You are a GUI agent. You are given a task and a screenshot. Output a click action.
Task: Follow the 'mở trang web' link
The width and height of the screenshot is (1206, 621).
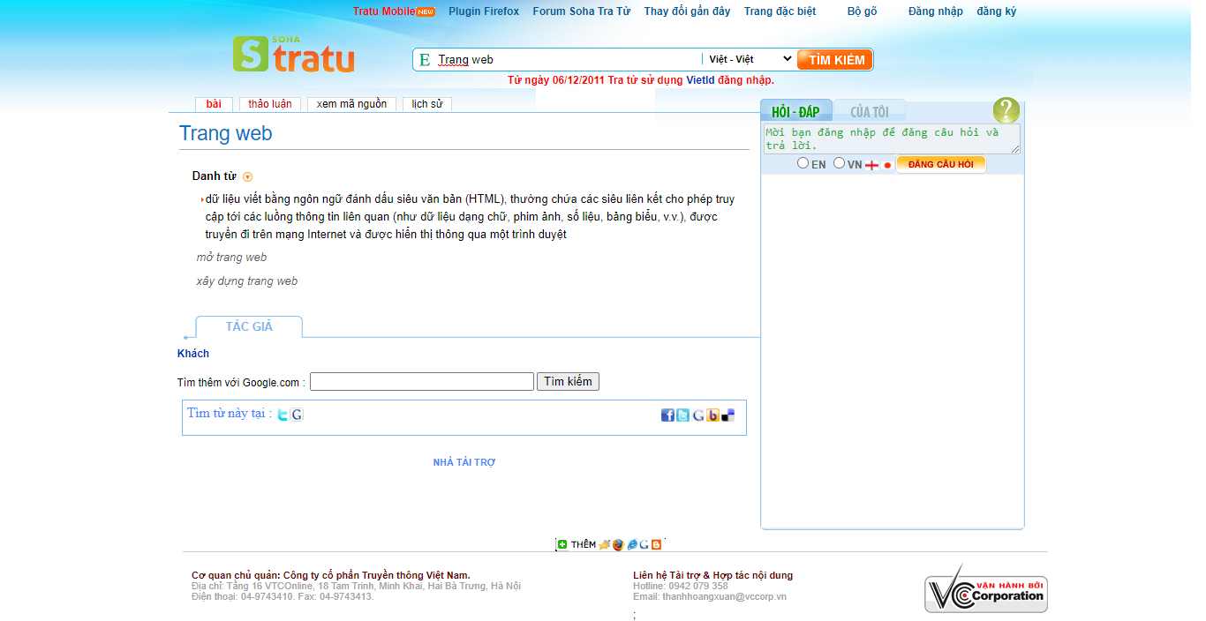(x=230, y=257)
